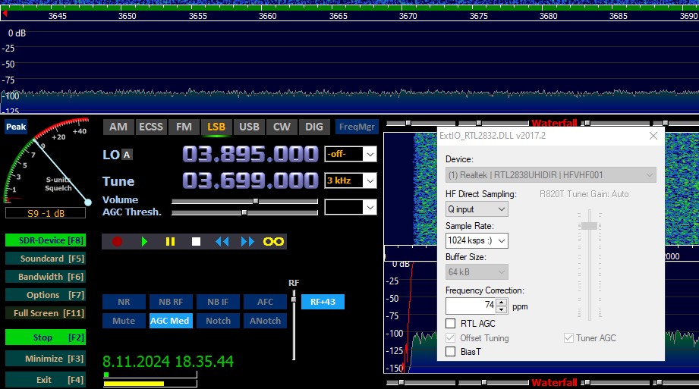Toggle the yellow loop playback icon

[x=273, y=241]
